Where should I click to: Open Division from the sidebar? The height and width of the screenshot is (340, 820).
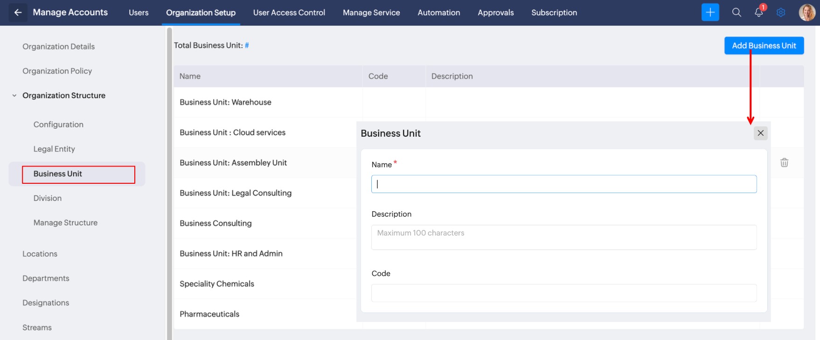pyautogui.click(x=48, y=198)
